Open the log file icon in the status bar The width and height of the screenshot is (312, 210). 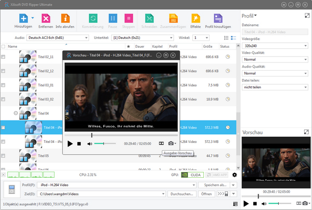click(235, 204)
